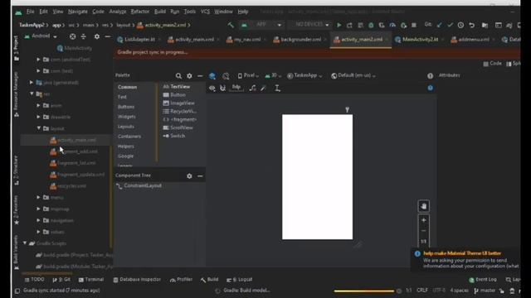Image resolution: width=531 pixels, height=298 pixels.
Task: Click the orientation toggle icon beside Pixel
Action: click(x=226, y=75)
